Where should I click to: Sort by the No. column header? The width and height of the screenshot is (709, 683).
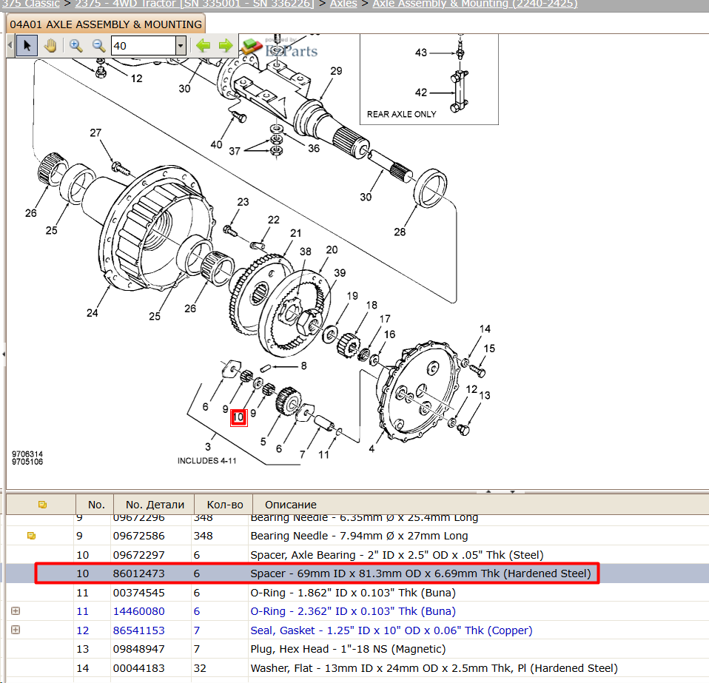point(96,505)
